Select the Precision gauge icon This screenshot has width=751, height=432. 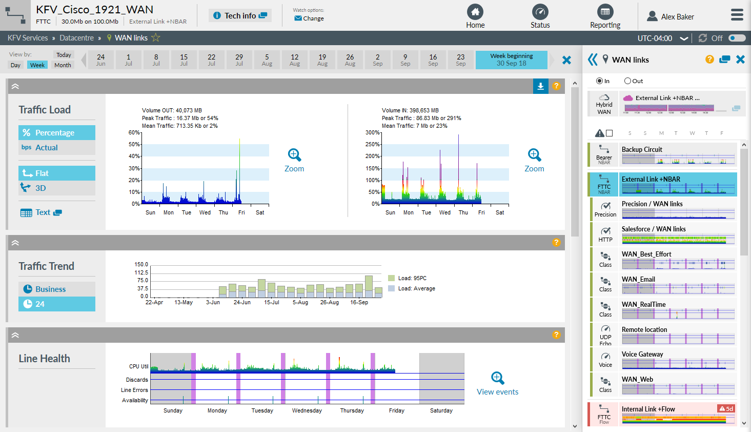coord(605,206)
